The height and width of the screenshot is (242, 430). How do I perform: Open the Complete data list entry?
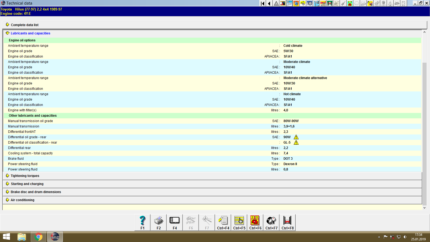[24, 25]
